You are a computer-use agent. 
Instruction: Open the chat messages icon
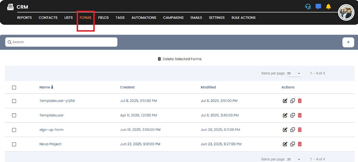coord(318,6)
